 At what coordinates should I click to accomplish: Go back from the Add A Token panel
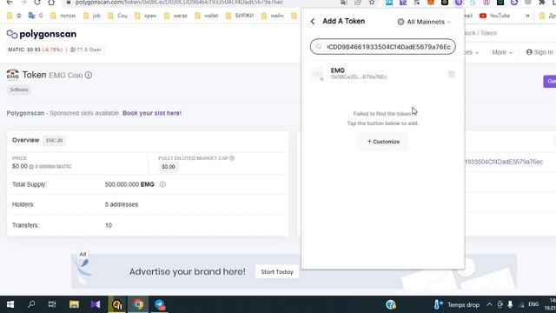313,21
